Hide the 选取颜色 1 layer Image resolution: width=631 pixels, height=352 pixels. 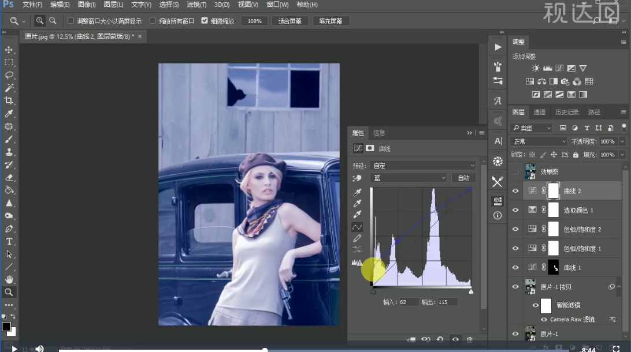coord(515,210)
